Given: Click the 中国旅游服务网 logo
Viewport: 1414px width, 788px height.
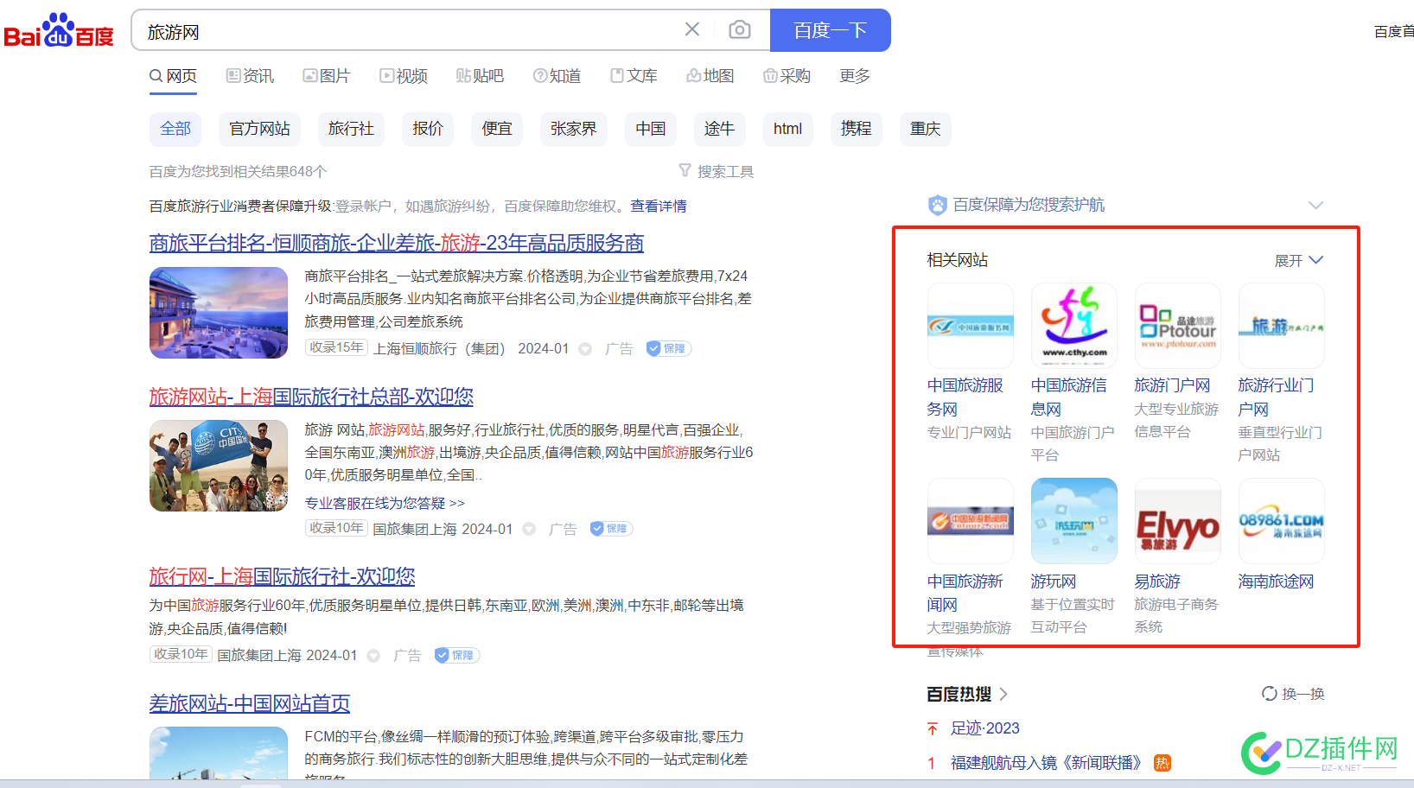Looking at the screenshot, I should tap(971, 326).
